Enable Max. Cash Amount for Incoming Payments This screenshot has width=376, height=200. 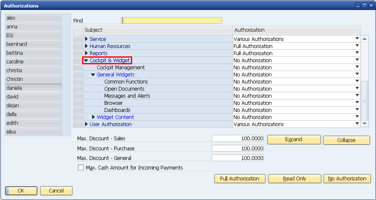(x=81, y=167)
